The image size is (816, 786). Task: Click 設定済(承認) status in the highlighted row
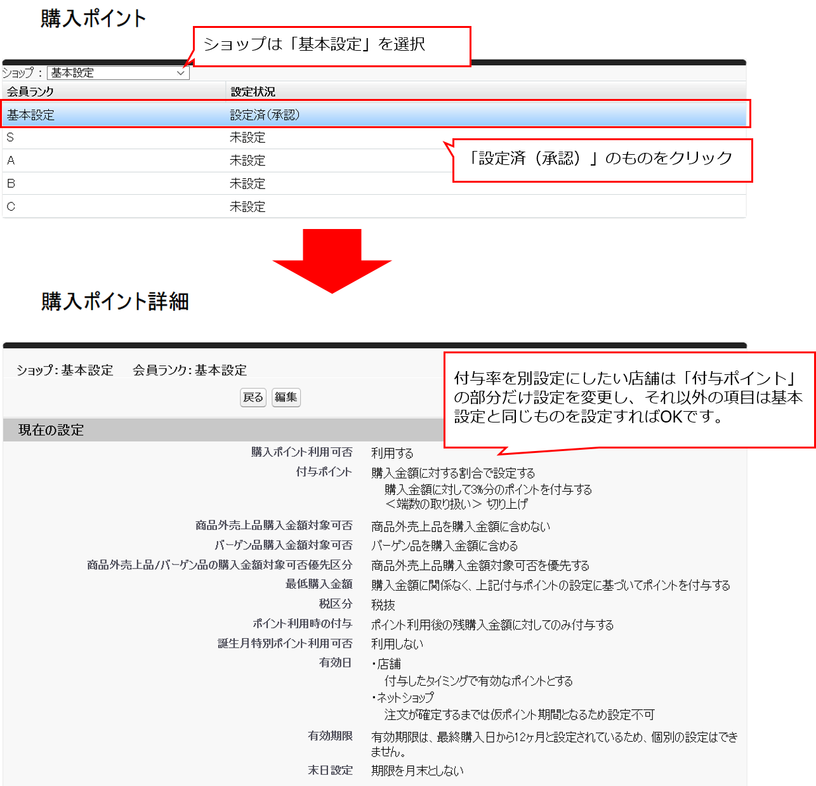click(x=265, y=115)
